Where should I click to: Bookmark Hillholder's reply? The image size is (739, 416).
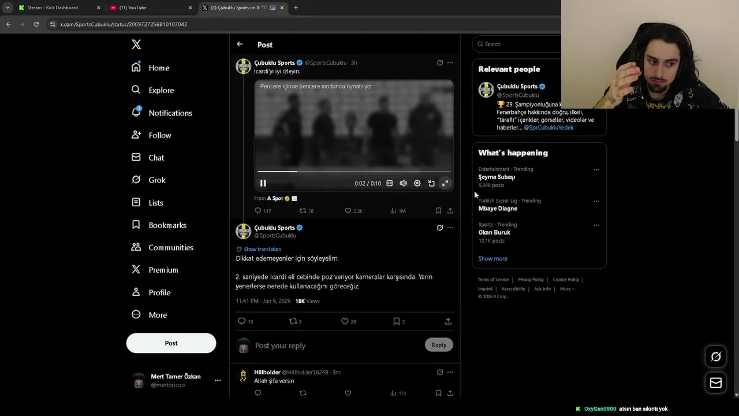(x=439, y=393)
